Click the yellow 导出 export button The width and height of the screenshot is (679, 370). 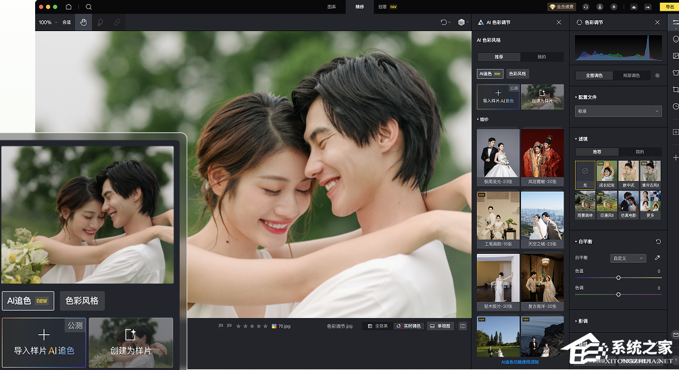(669, 7)
